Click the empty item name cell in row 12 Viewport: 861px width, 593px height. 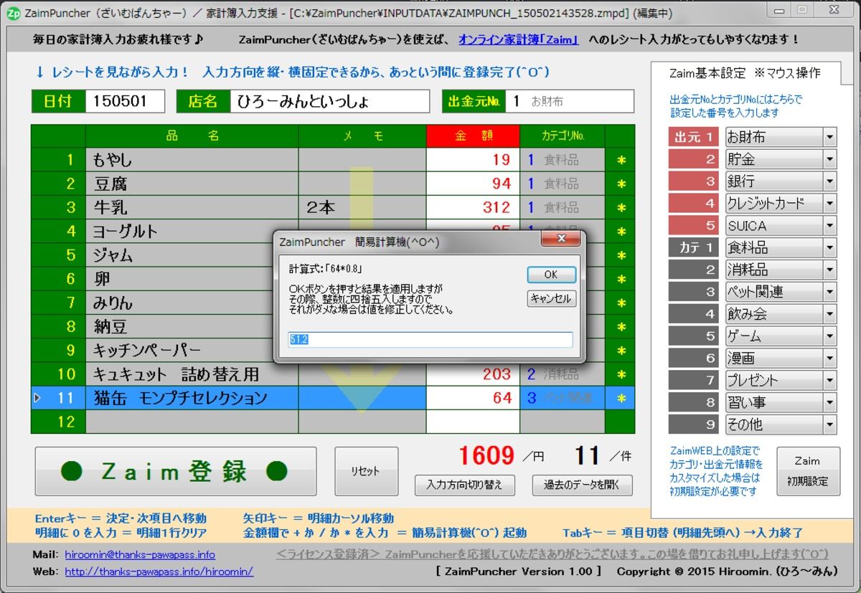[x=192, y=422]
